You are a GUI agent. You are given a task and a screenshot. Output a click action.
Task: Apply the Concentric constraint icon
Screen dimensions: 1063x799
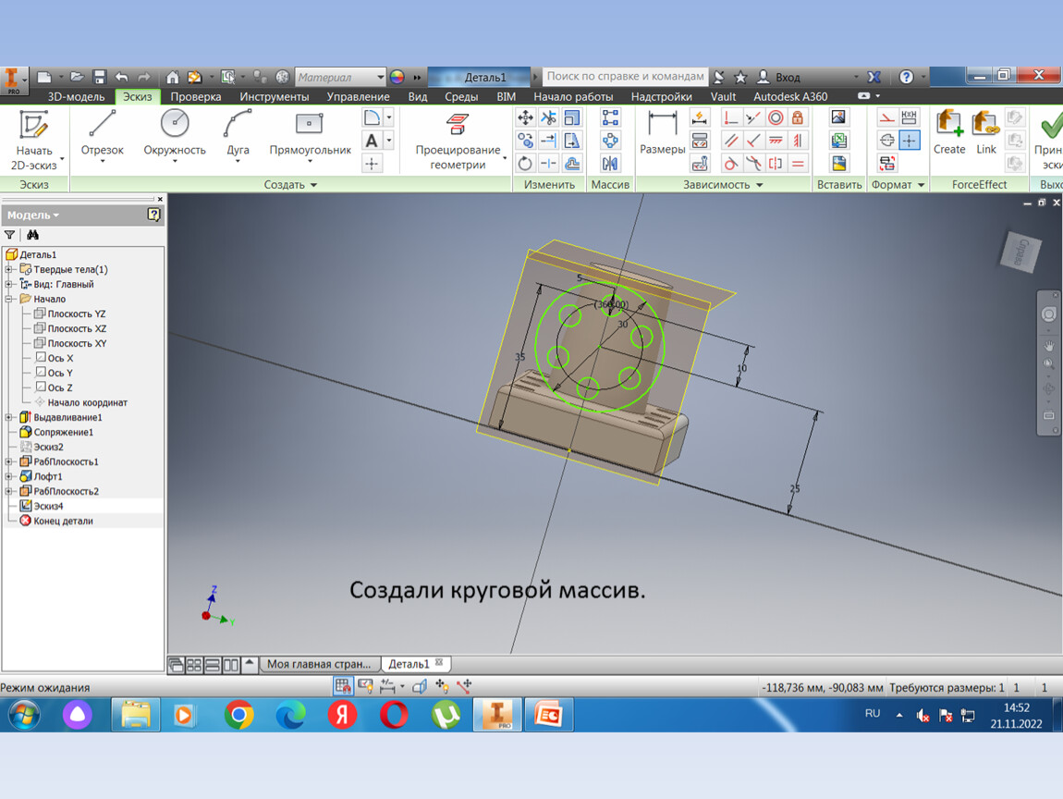tap(776, 118)
